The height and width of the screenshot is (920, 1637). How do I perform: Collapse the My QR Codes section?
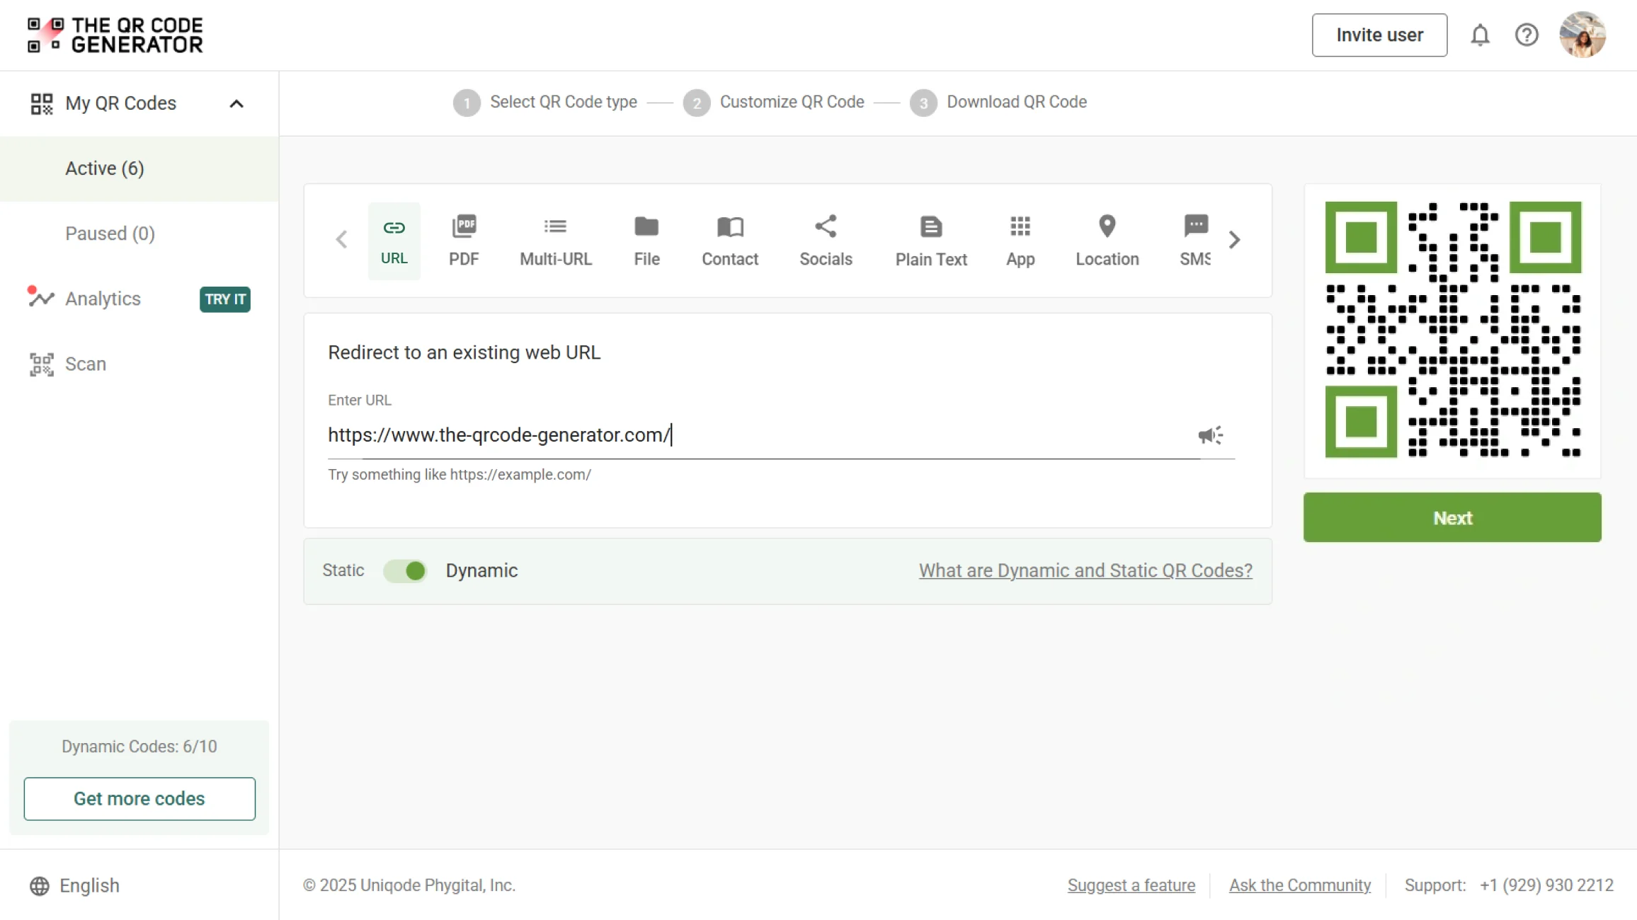236,103
